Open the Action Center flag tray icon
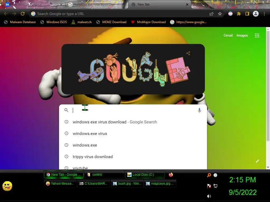Screen dimensions: 270x202 coord(209,186)
